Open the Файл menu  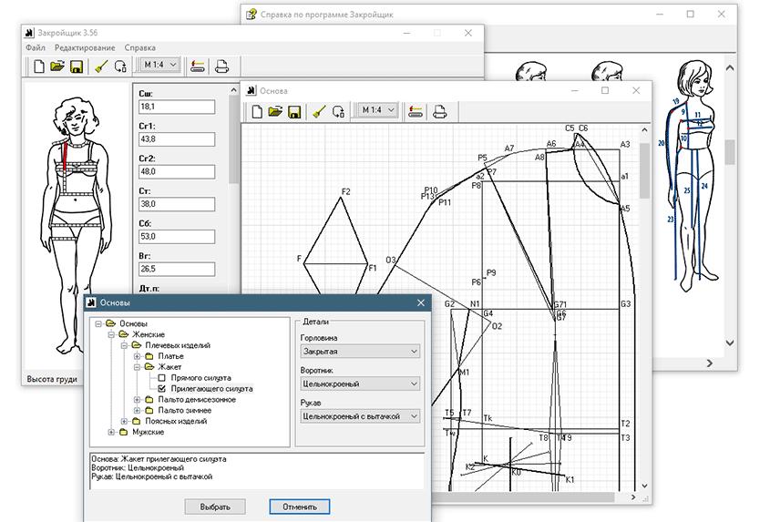[x=36, y=47]
